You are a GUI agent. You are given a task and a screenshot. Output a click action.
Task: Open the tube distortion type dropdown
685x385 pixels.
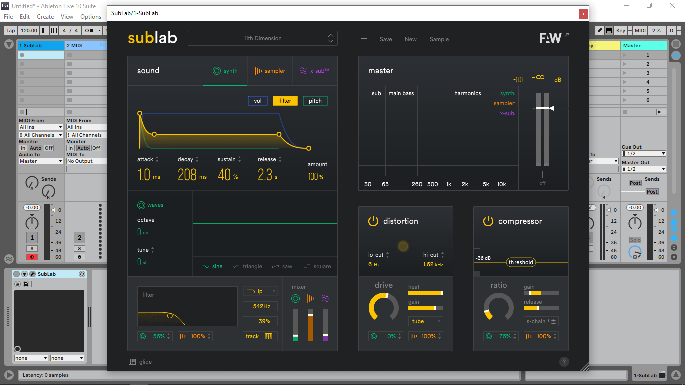click(x=425, y=321)
